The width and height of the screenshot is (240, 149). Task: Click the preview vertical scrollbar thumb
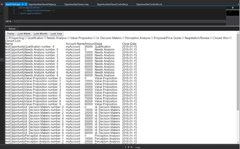[x=238, y=72]
